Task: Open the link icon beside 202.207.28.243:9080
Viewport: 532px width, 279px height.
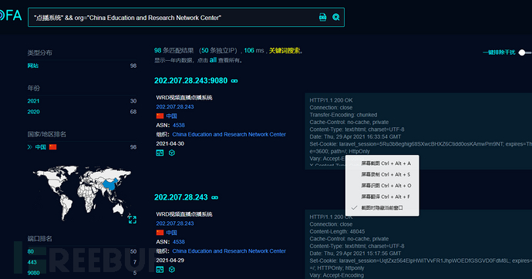Action: tap(234, 81)
